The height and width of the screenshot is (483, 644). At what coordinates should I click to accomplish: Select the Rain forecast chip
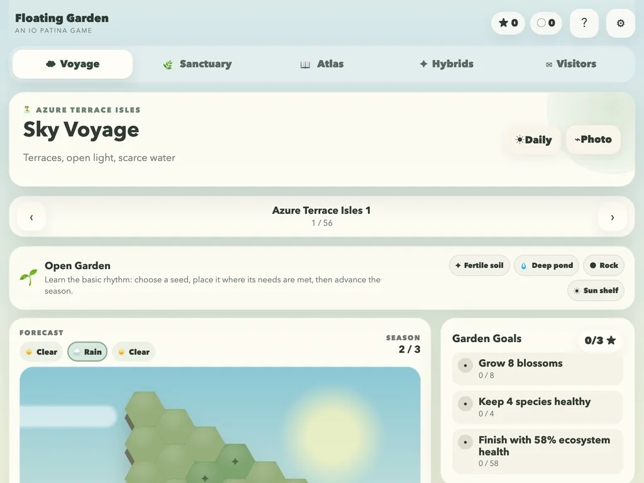pos(87,352)
